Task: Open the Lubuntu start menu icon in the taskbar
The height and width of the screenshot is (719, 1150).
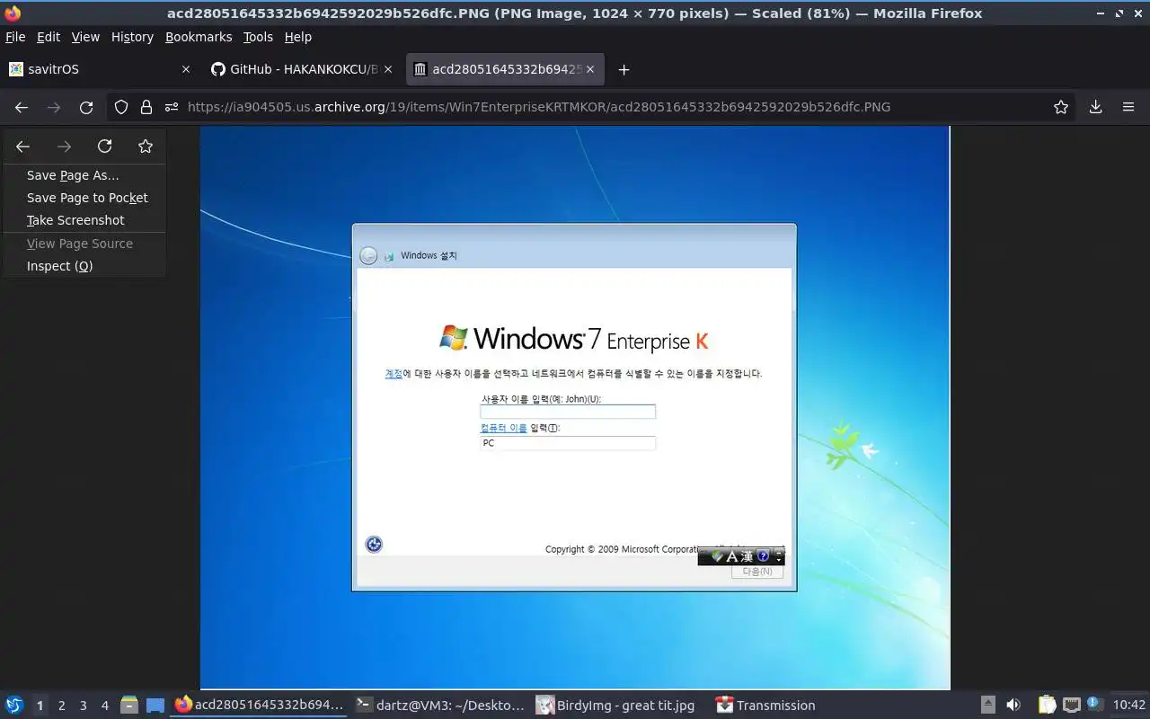Action: (x=13, y=706)
